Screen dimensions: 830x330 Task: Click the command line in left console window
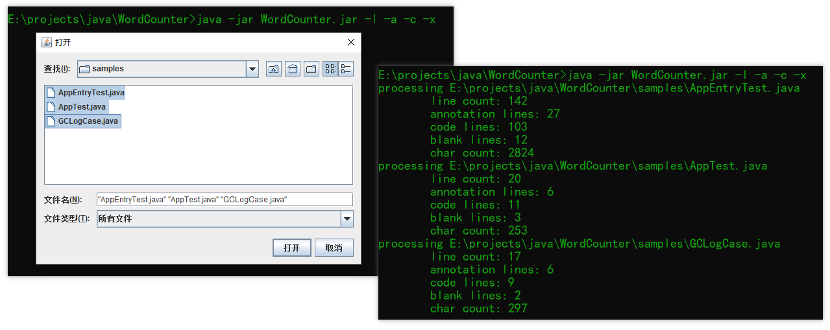(x=222, y=19)
